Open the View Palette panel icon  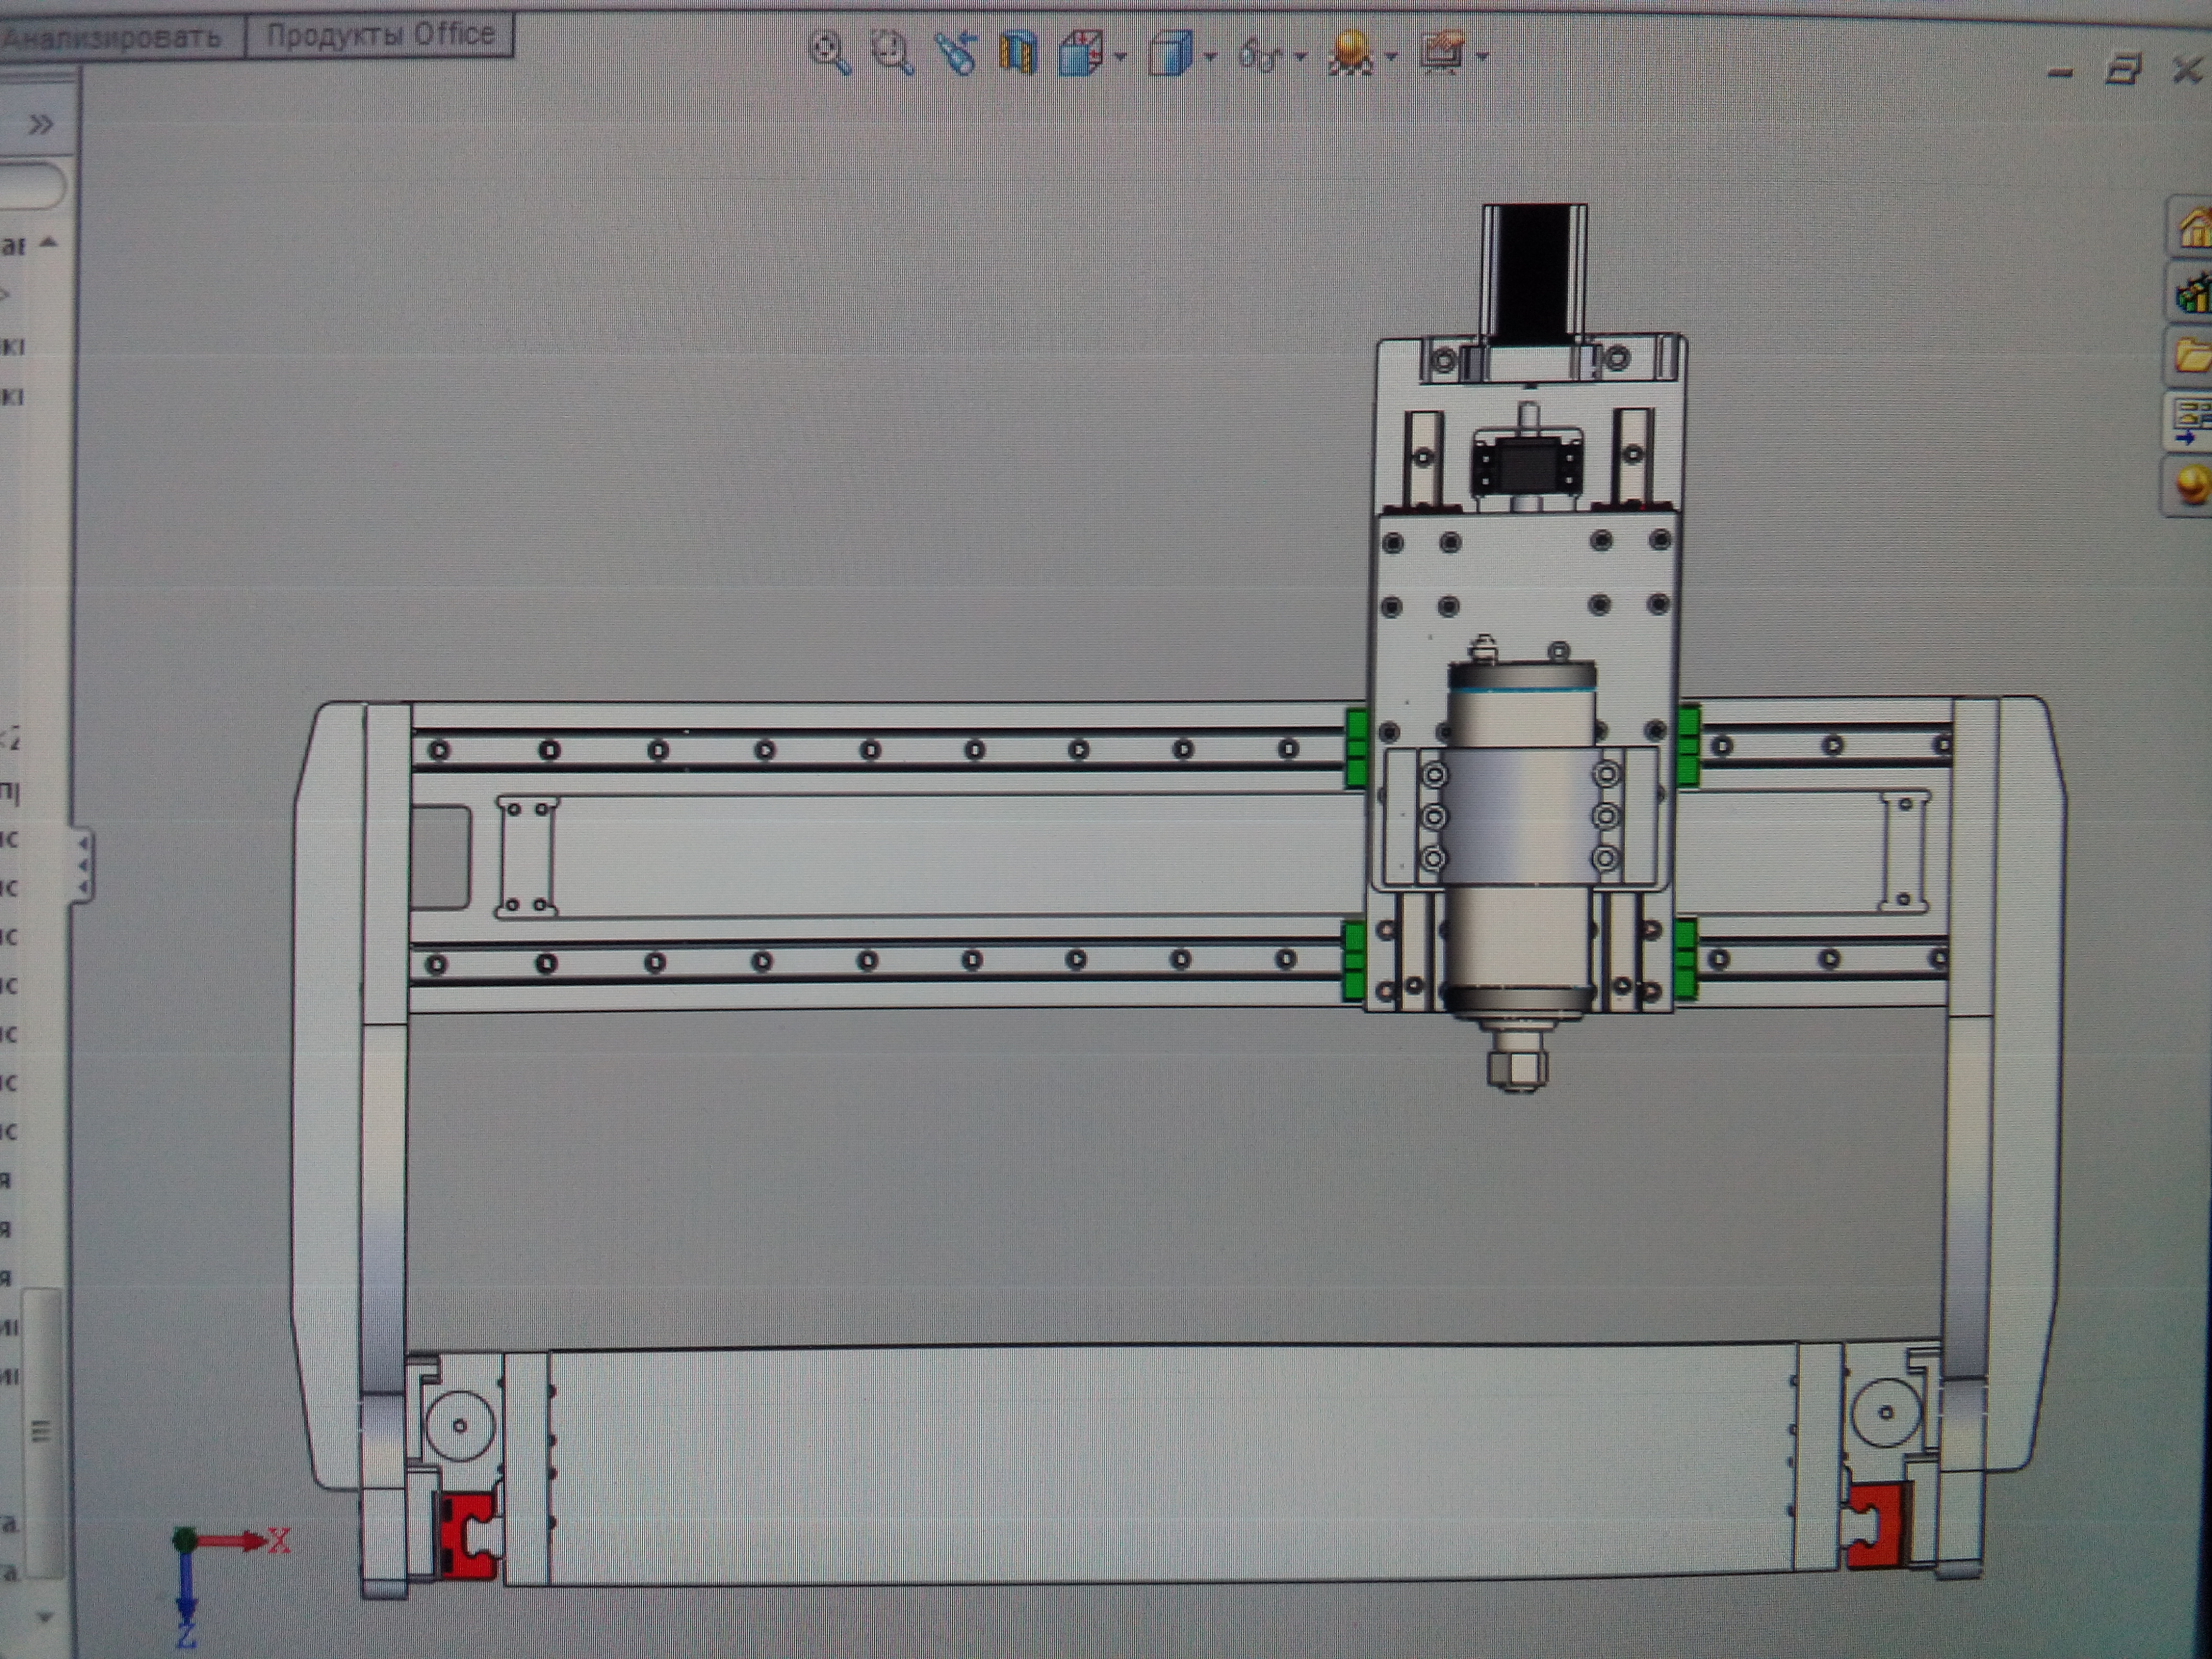pos(2192,420)
